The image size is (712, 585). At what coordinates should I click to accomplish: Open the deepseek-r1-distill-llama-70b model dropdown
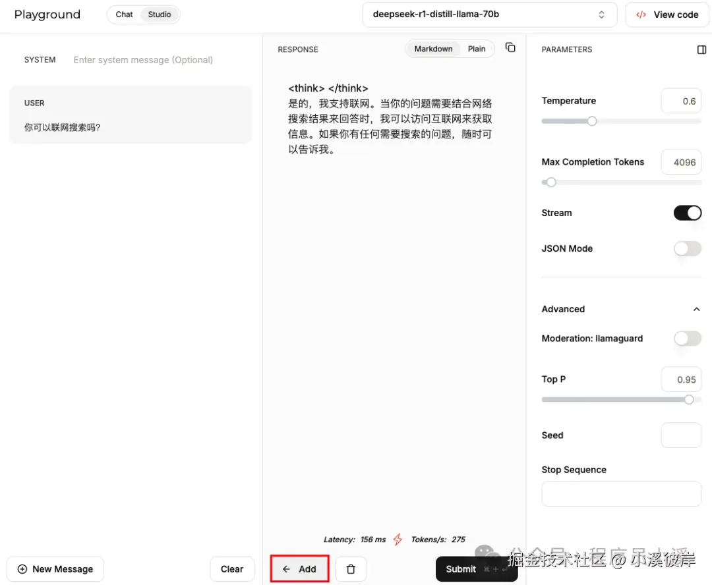point(488,14)
